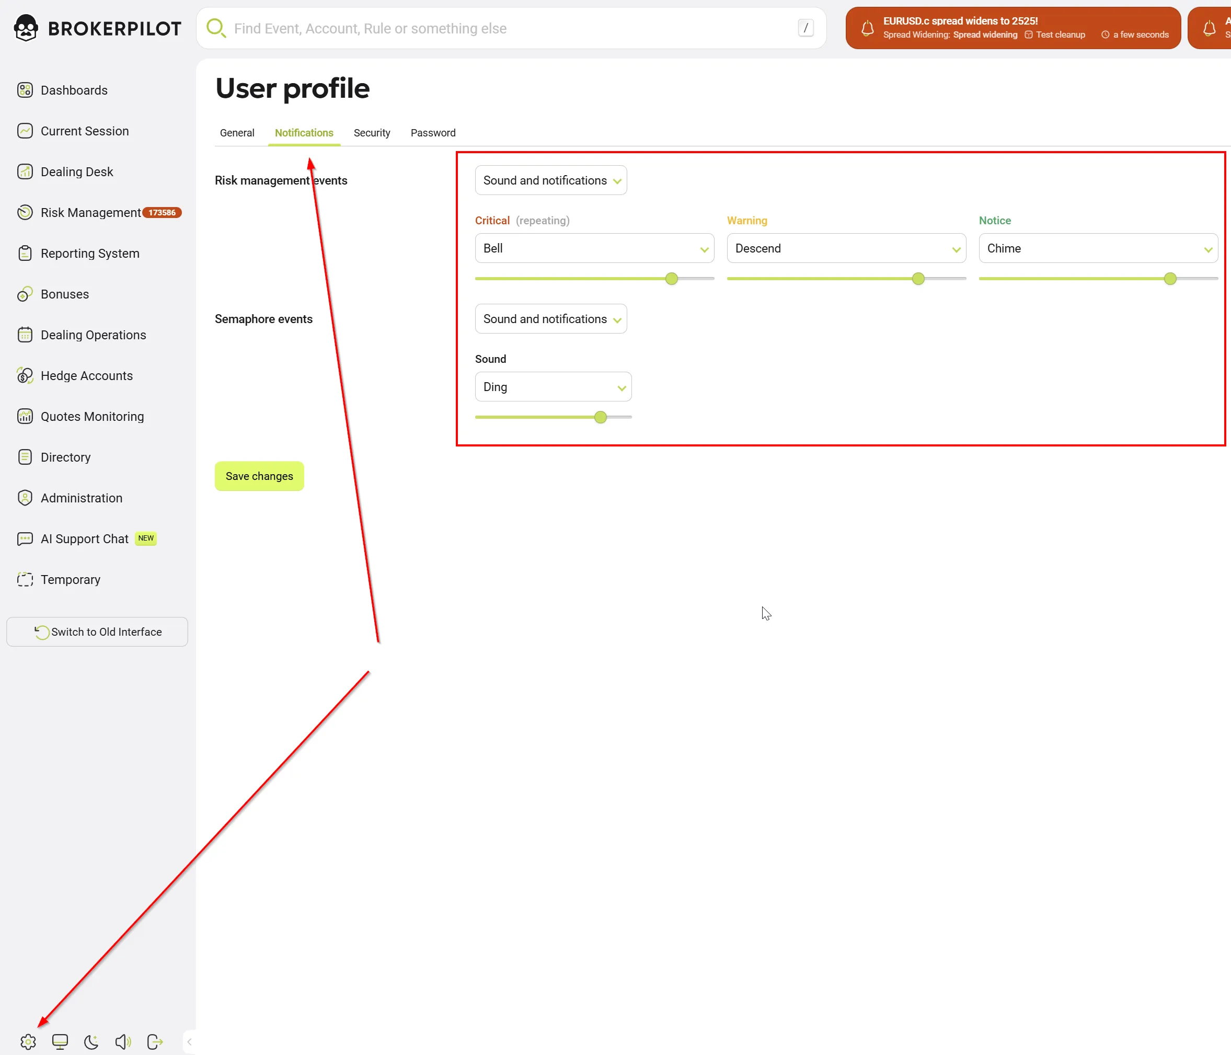Switch to the Security tab
The width and height of the screenshot is (1231, 1055).
372,133
